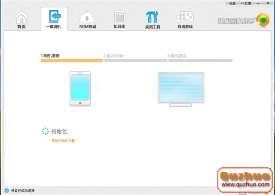Click the 知识库 tab label
Image resolution: width=275 pixels, height=195 pixels.
pyautogui.click(x=119, y=27)
